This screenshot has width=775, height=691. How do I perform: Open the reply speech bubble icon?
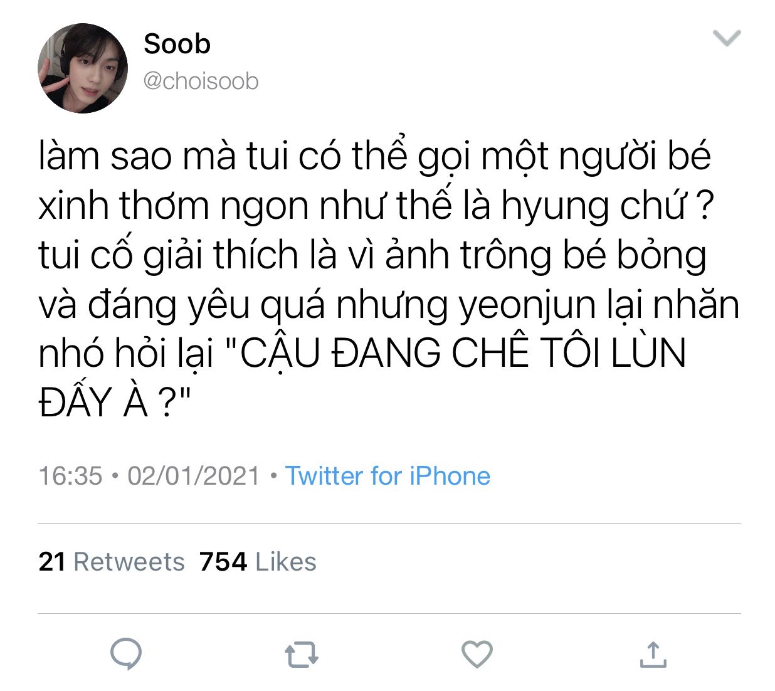(x=126, y=654)
